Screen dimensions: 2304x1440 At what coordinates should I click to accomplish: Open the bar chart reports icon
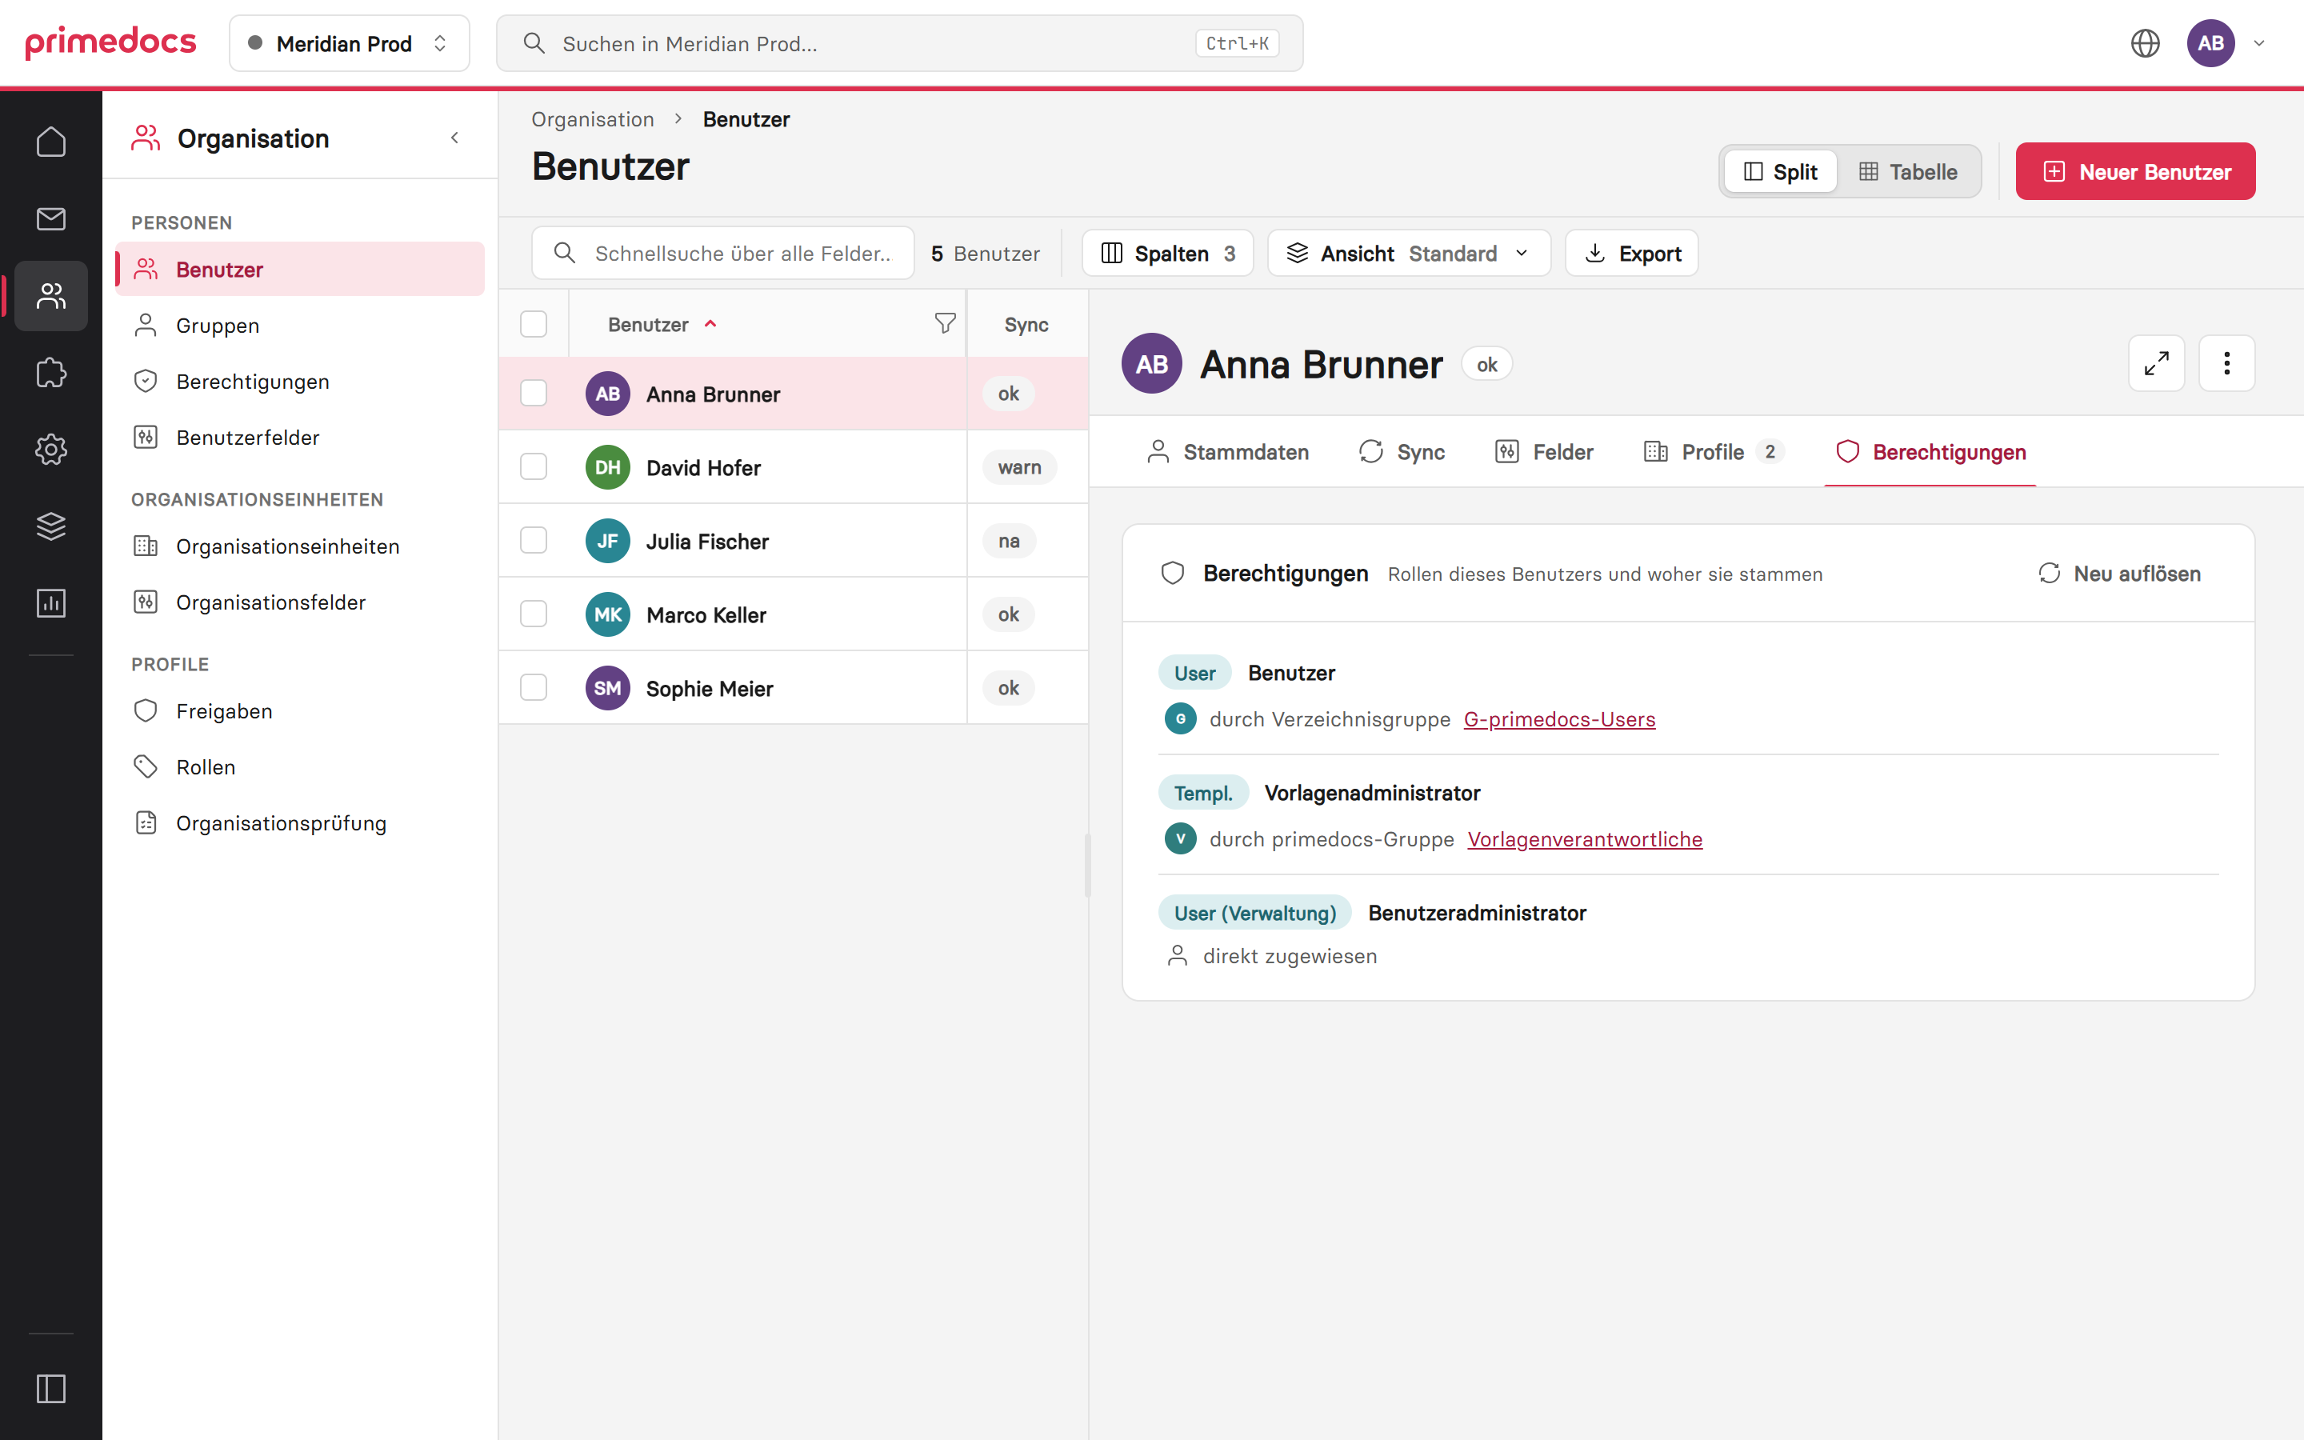pos(51,603)
